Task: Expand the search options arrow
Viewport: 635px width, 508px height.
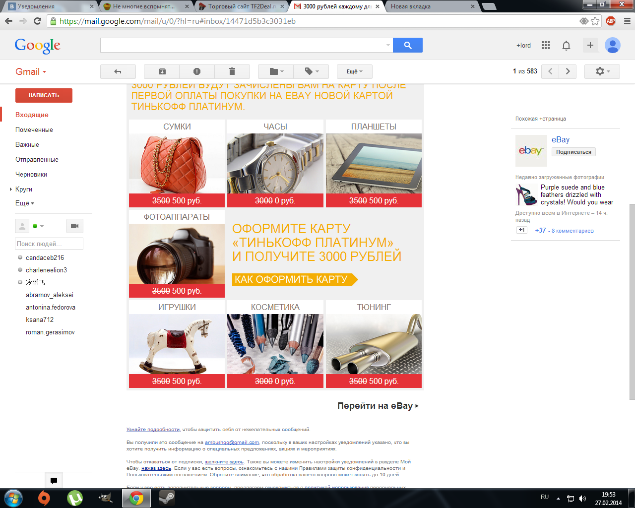Action: click(388, 45)
